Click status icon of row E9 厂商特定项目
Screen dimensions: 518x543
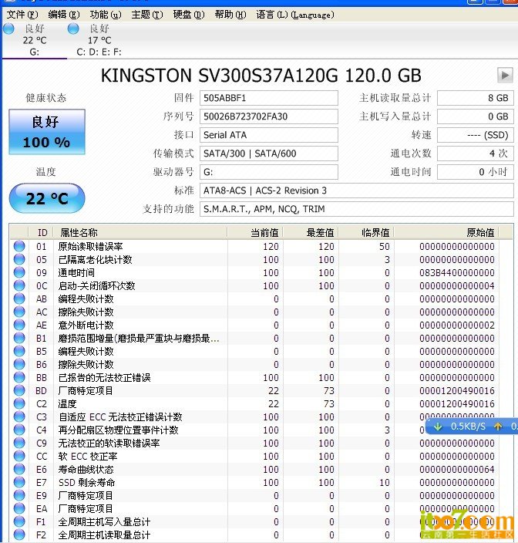(x=19, y=495)
